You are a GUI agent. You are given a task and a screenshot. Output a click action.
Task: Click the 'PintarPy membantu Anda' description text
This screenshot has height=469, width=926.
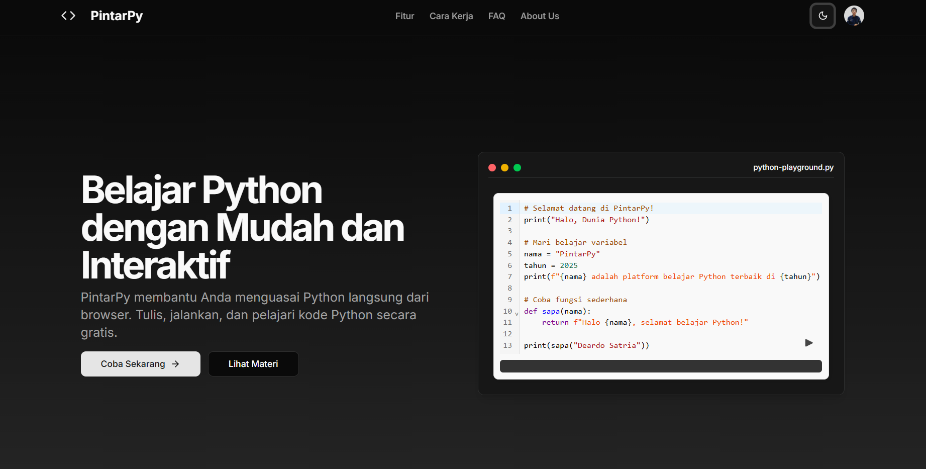tap(255, 315)
